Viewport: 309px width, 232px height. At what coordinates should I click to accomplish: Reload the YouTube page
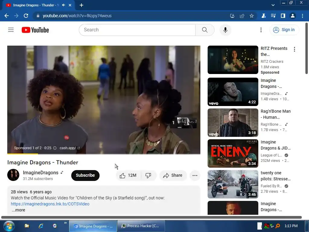tap(26, 16)
